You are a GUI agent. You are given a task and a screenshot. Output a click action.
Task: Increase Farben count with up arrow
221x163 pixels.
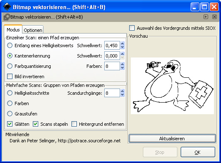122,64
